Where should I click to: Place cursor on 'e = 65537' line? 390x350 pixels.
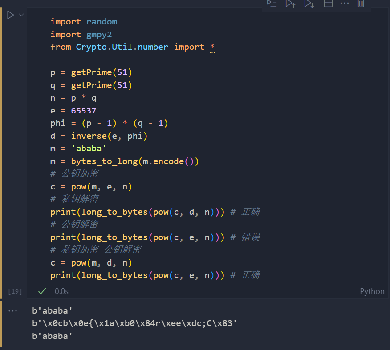tap(73, 111)
